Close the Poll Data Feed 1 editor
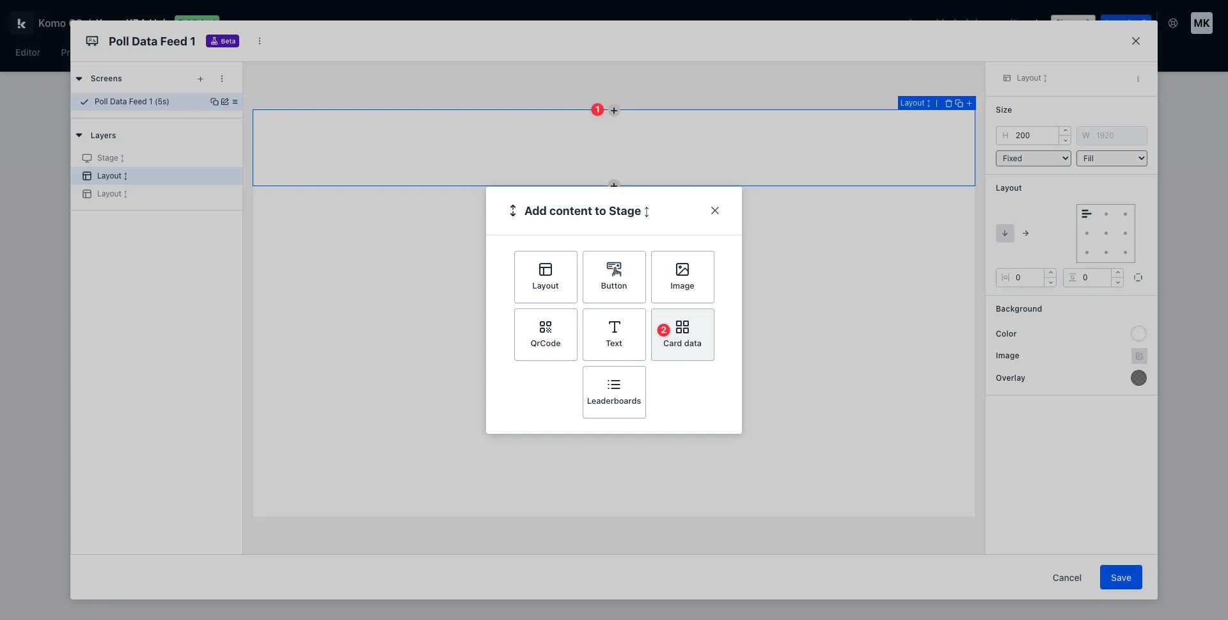Viewport: 1228px width, 620px height. tap(1136, 41)
